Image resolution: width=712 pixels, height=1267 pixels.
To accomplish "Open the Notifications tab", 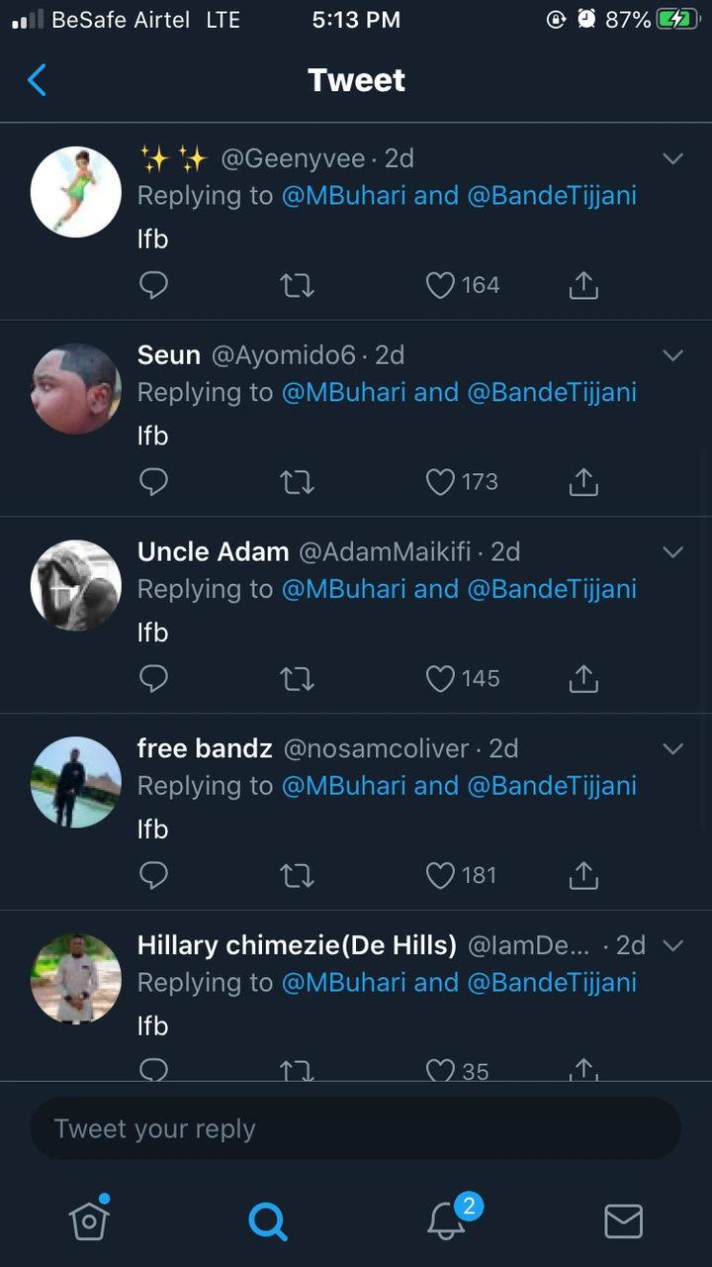I will click(446, 1220).
